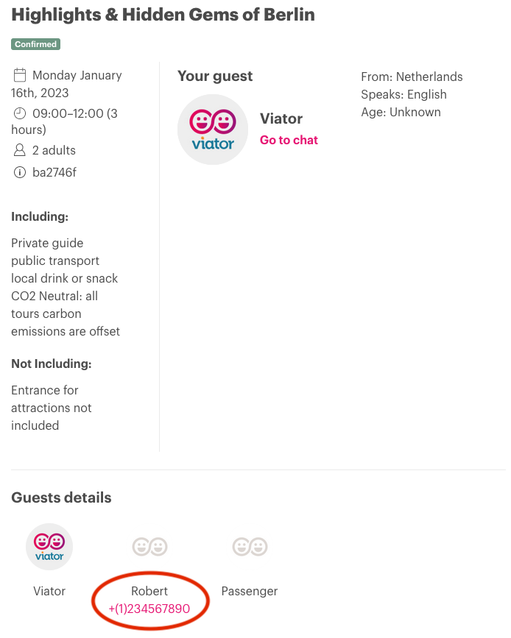The width and height of the screenshot is (511, 638).
Task: Click Robert's grey placeholder avatar
Action: (x=149, y=547)
